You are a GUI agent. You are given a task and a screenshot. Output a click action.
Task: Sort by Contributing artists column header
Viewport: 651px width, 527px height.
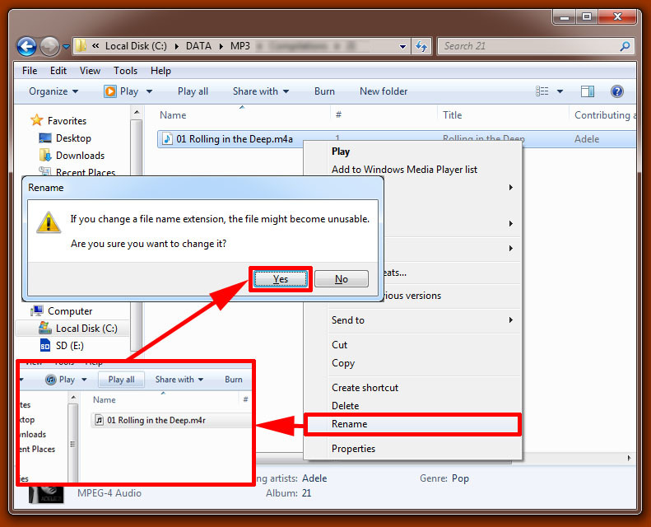604,115
